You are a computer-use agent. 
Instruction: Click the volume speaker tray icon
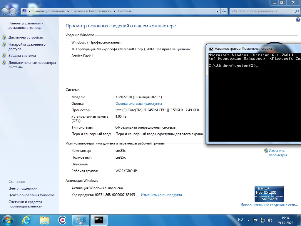[x=270, y=220]
